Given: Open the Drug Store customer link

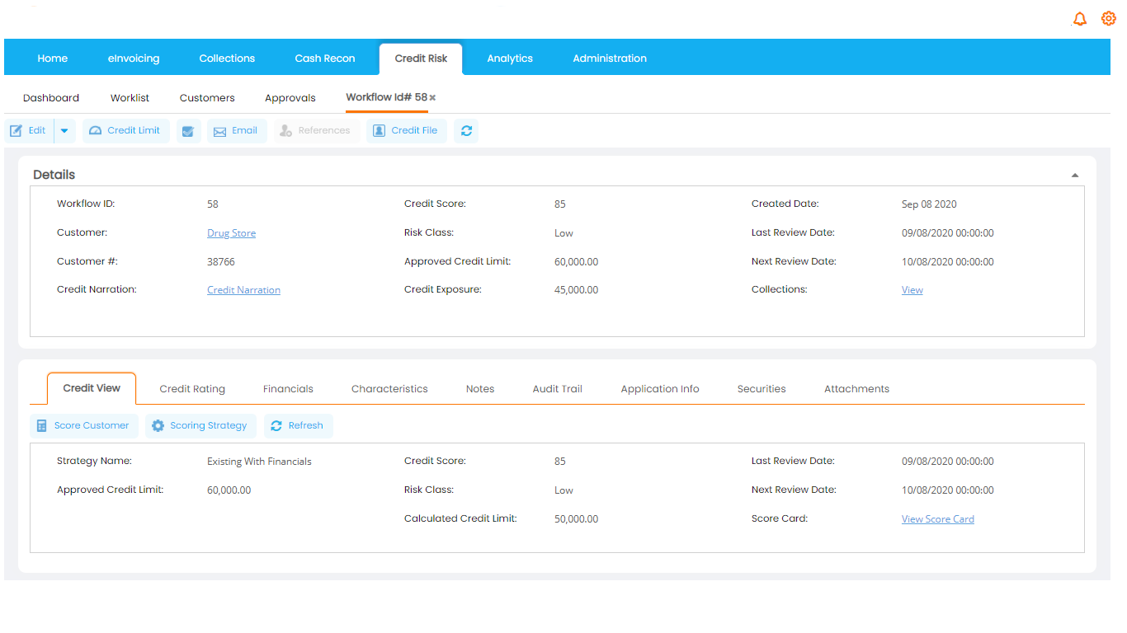Looking at the screenshot, I should pyautogui.click(x=231, y=233).
